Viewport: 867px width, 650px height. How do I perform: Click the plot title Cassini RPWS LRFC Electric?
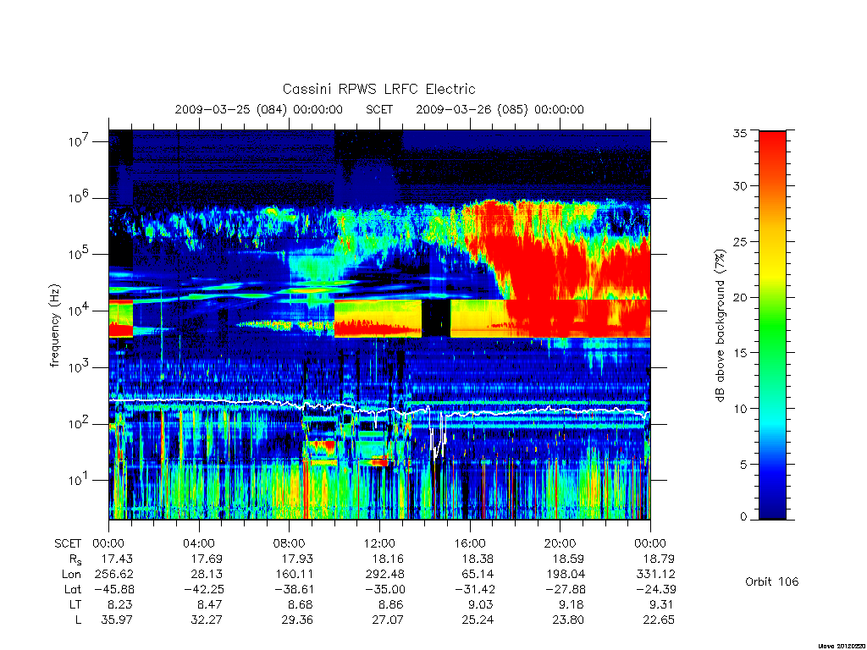(378, 90)
